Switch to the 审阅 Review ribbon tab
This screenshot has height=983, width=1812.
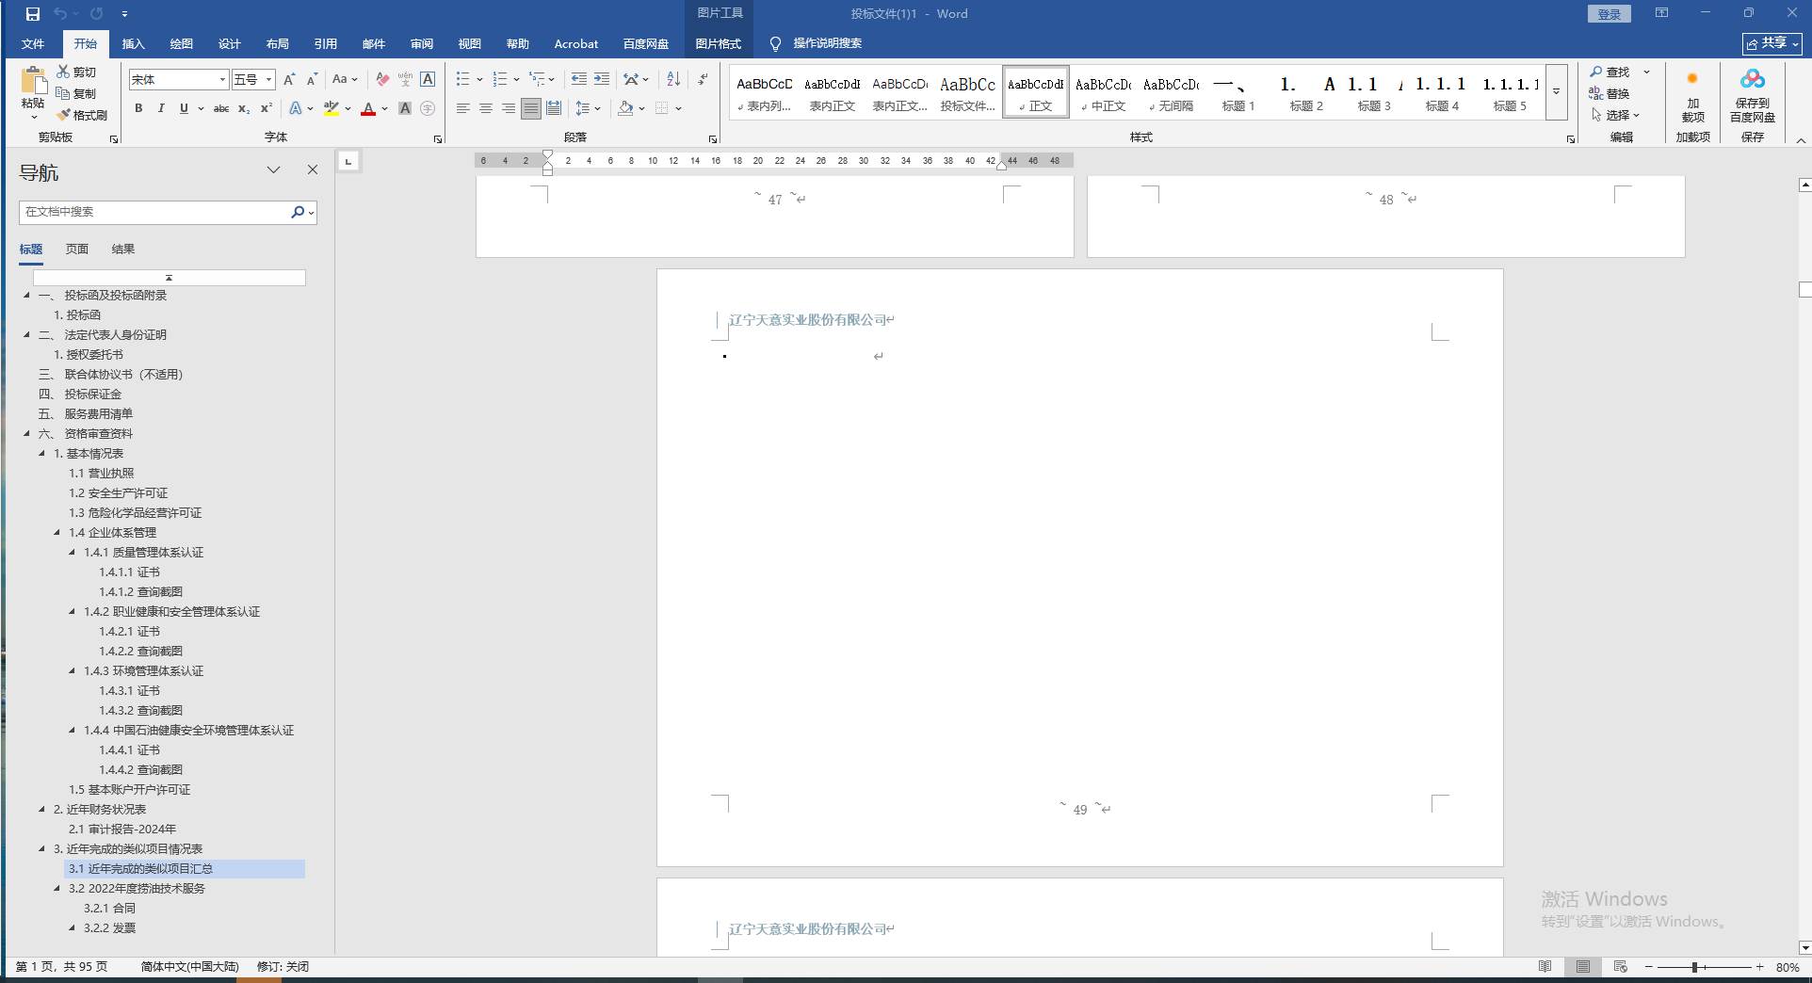pyautogui.click(x=422, y=43)
